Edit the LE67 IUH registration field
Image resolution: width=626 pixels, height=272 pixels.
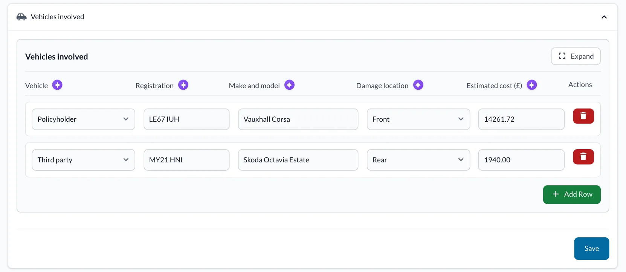pyautogui.click(x=186, y=119)
